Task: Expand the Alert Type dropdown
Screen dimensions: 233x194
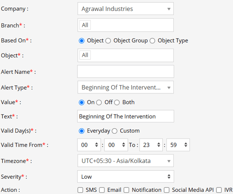Action: tap(125, 87)
